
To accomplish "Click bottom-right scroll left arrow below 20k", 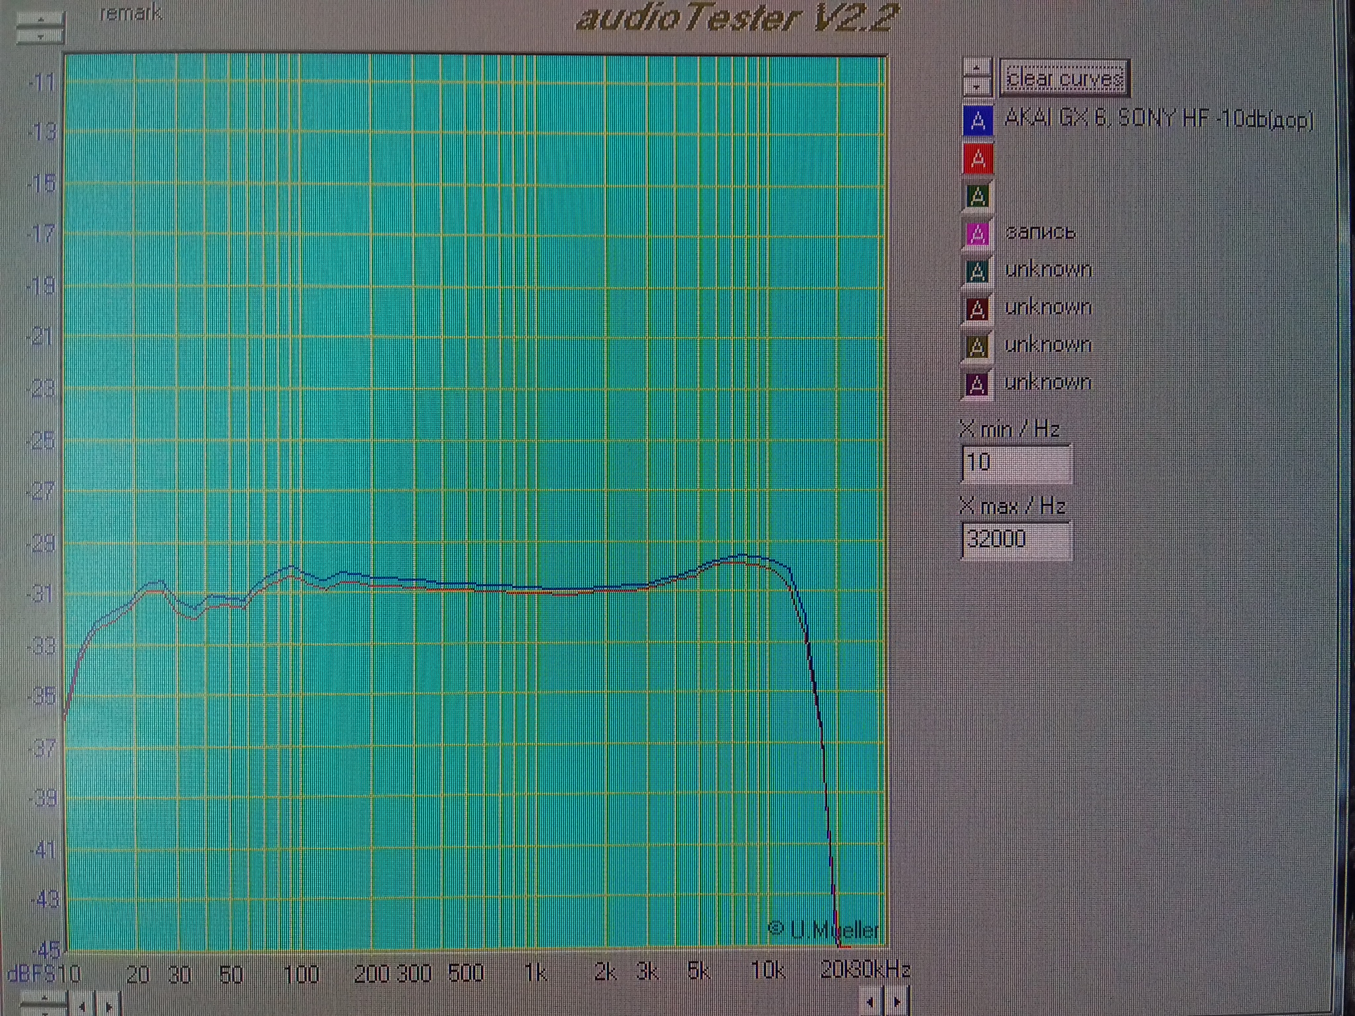I will [x=871, y=1002].
